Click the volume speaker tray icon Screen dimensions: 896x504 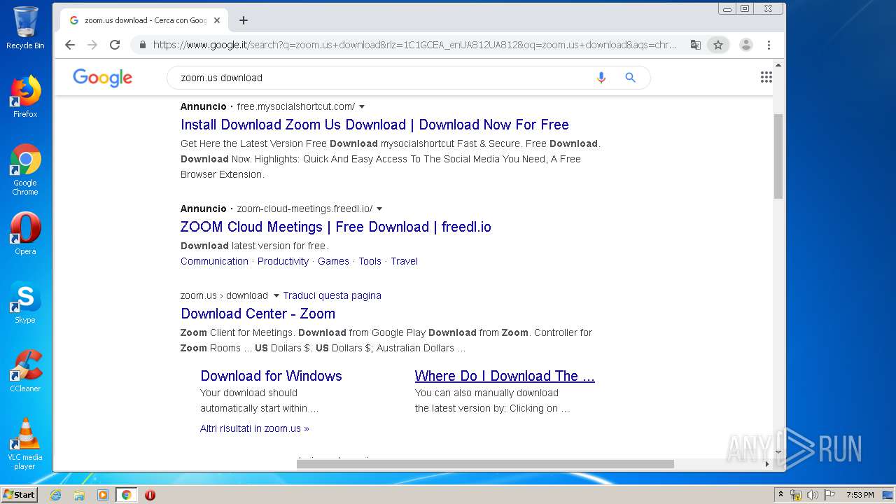coord(812,495)
